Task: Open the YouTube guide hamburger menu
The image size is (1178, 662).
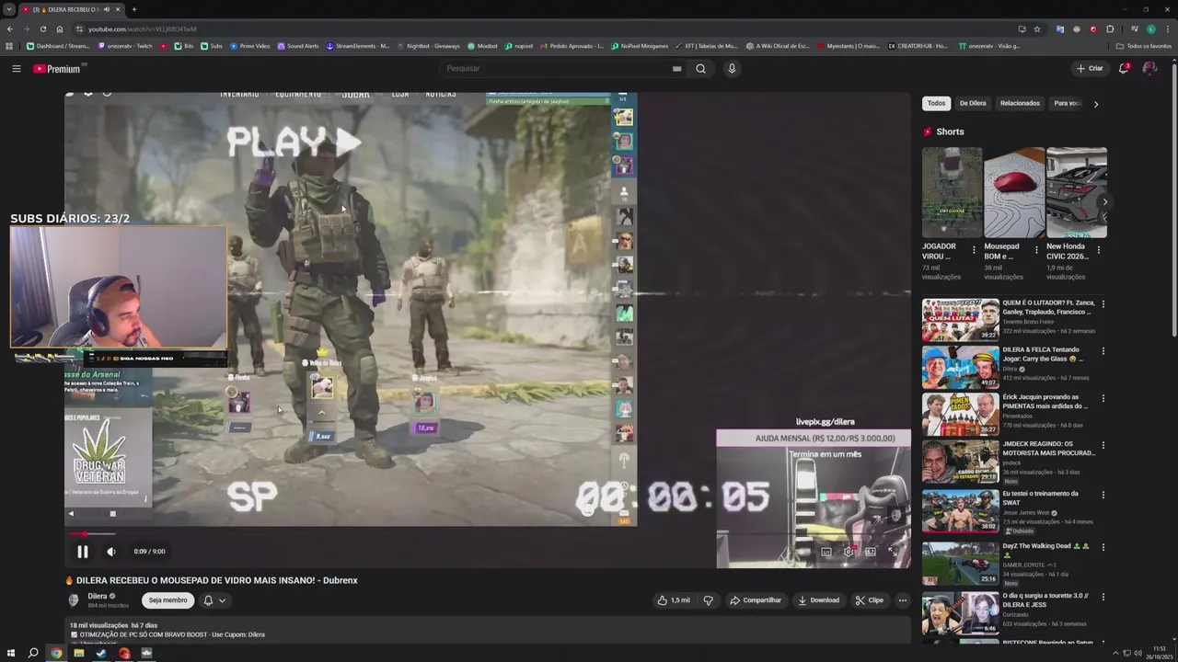Action: [x=16, y=69]
